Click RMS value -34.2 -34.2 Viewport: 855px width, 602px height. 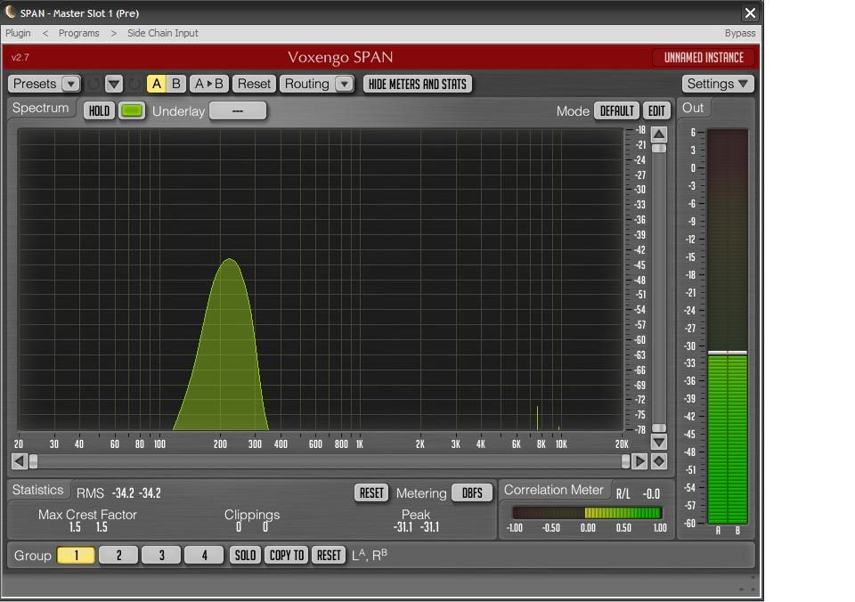[136, 493]
